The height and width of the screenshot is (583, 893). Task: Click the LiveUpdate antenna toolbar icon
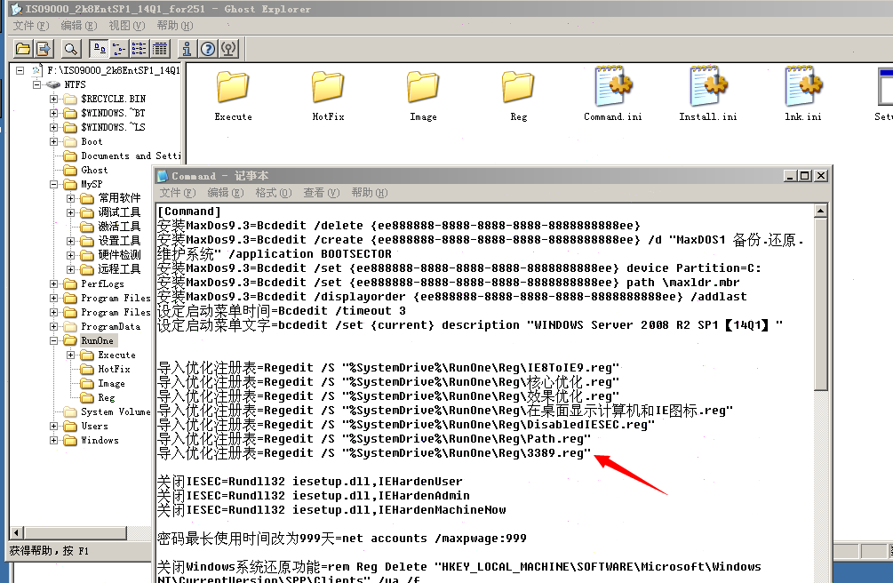point(228,48)
